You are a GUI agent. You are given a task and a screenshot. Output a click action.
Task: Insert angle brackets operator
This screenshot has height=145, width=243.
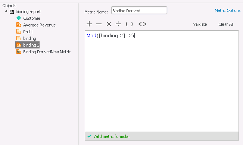coord(142,24)
